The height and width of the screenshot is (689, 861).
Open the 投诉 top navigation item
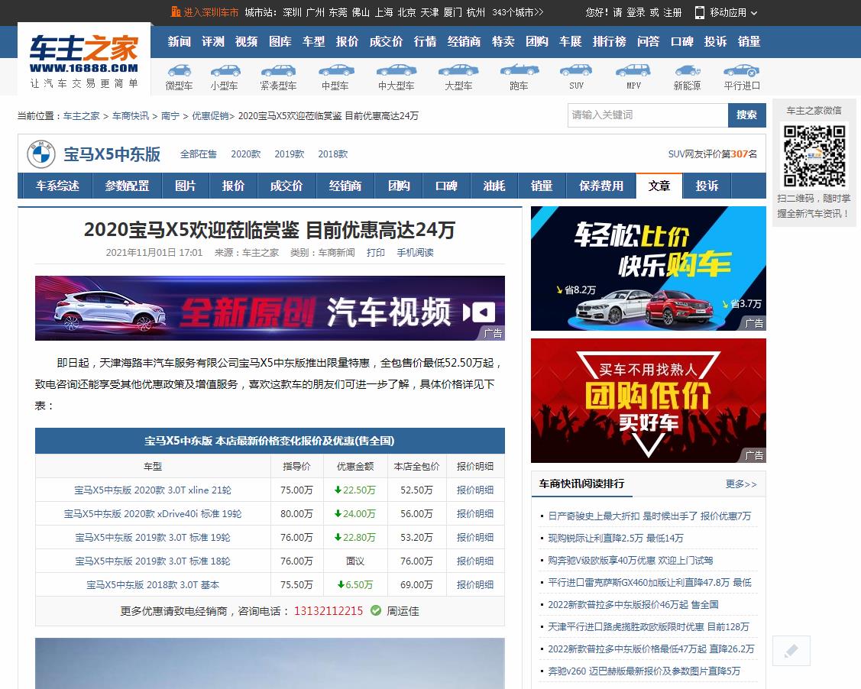tap(716, 42)
